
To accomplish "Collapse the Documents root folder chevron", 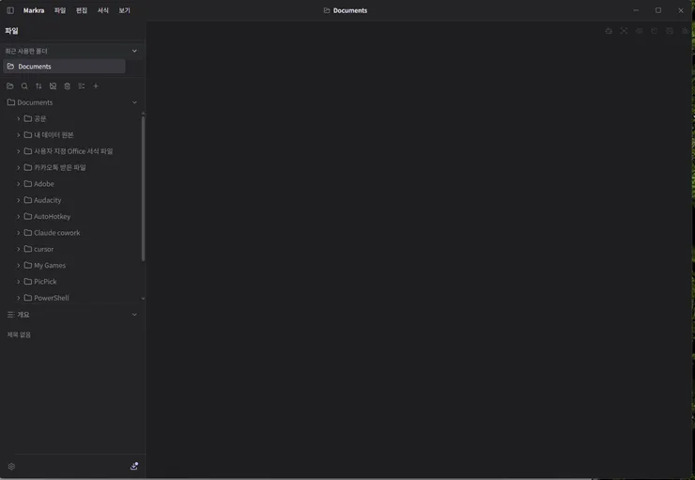I will point(134,102).
